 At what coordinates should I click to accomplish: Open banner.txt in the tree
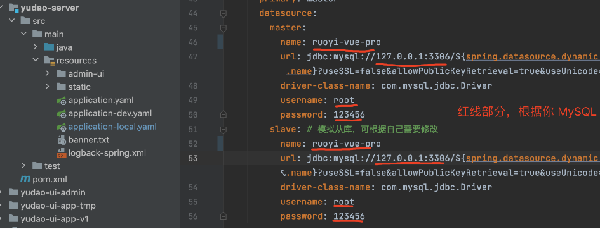89,139
